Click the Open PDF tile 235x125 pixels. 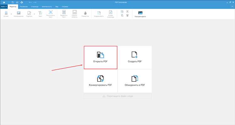100,58
